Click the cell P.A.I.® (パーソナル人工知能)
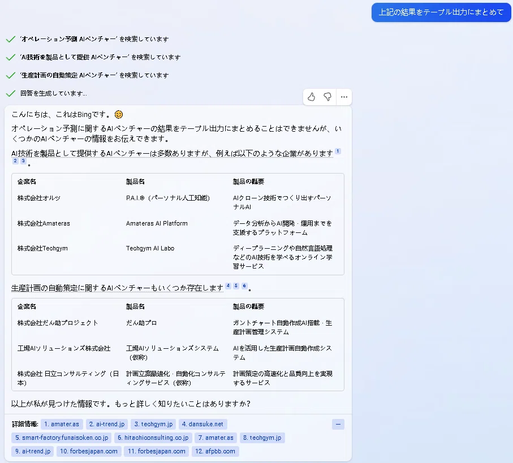 (x=168, y=198)
